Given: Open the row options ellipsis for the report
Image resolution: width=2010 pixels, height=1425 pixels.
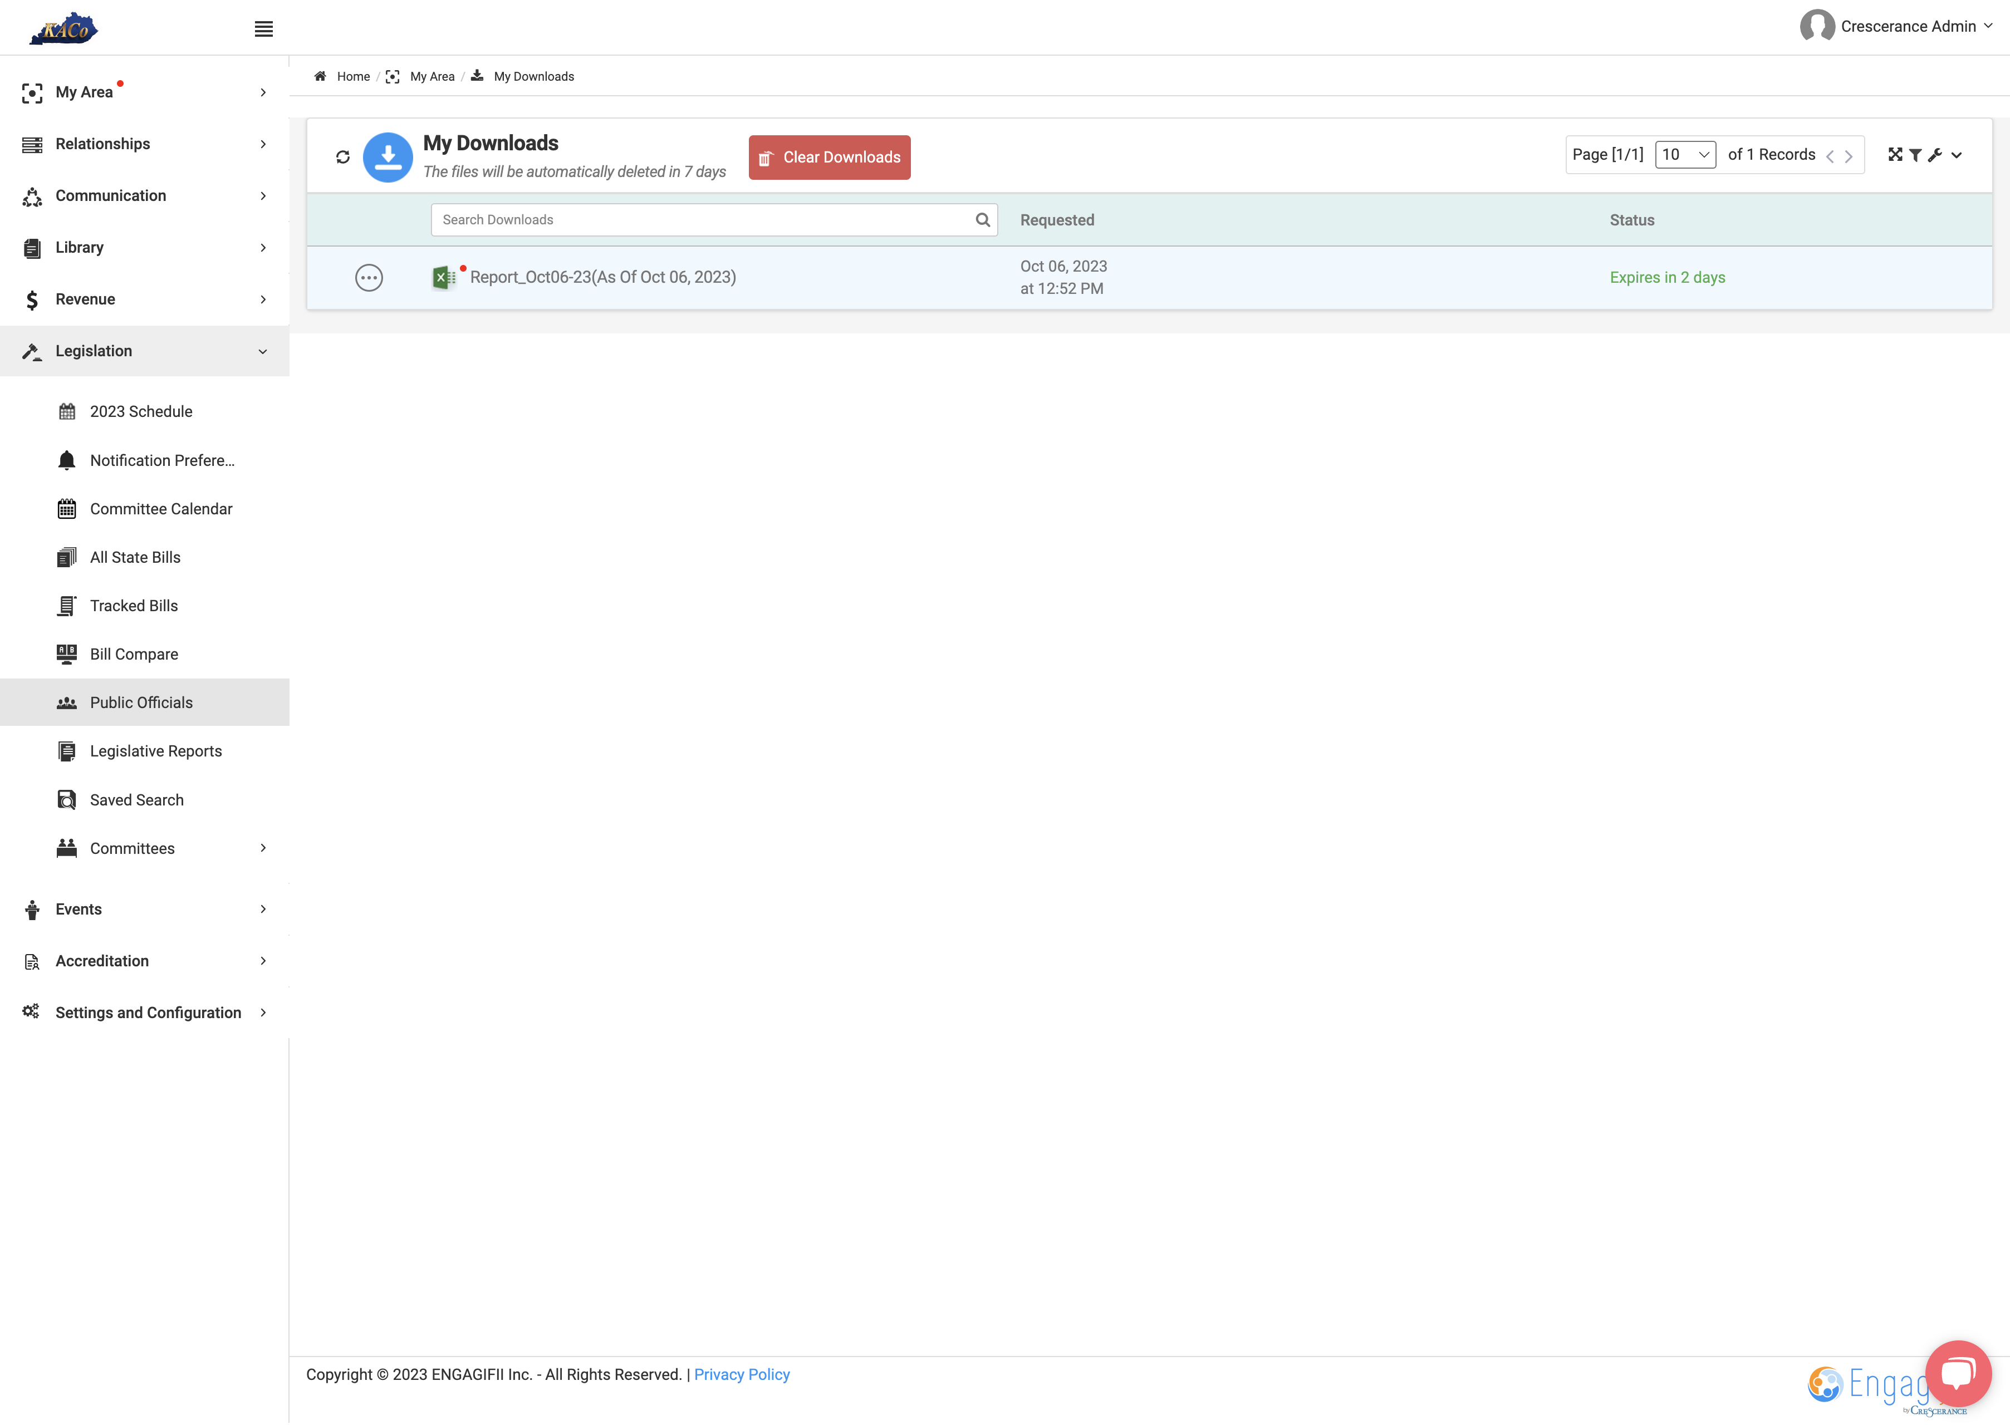Looking at the screenshot, I should coord(369,277).
